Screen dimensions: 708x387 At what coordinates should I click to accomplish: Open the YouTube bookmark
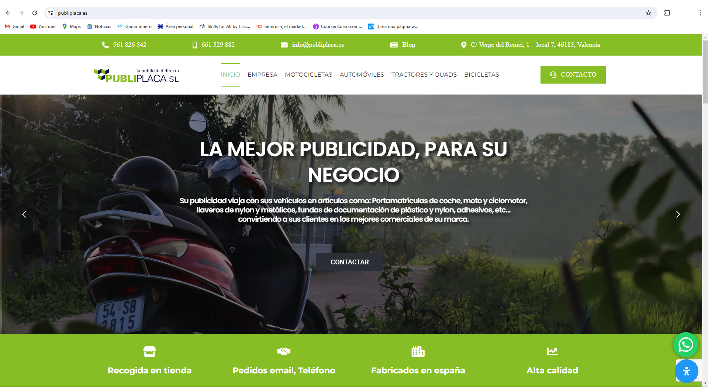43,27
